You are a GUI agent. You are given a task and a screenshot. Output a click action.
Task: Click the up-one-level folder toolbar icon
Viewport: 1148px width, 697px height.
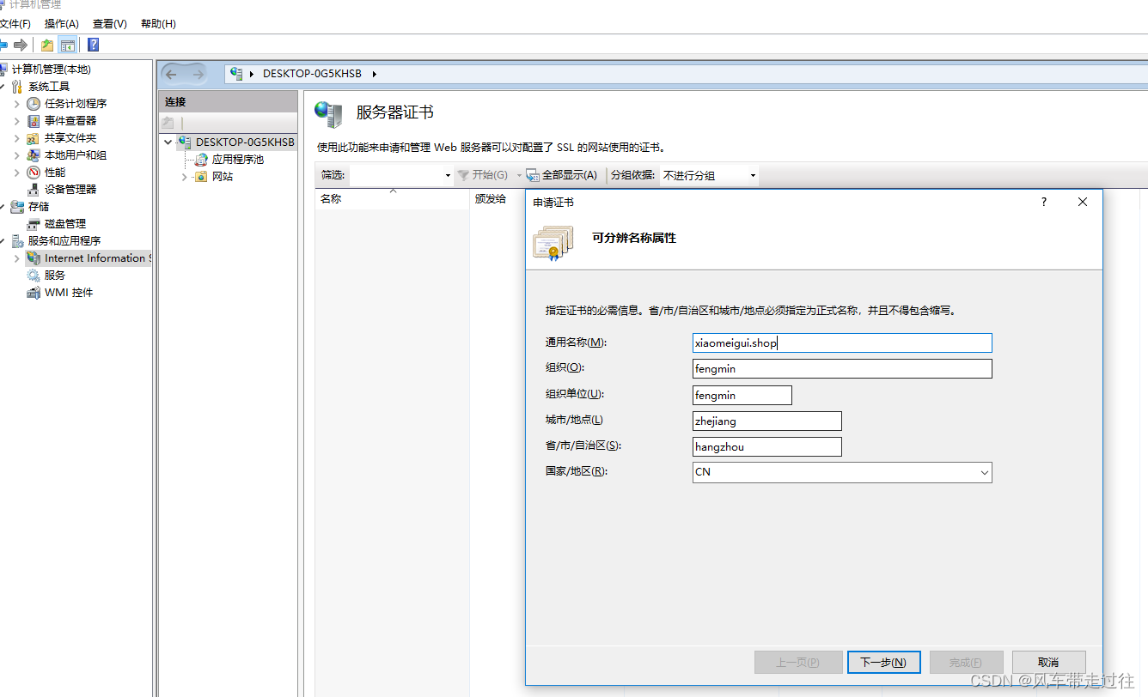pyautogui.click(x=47, y=45)
